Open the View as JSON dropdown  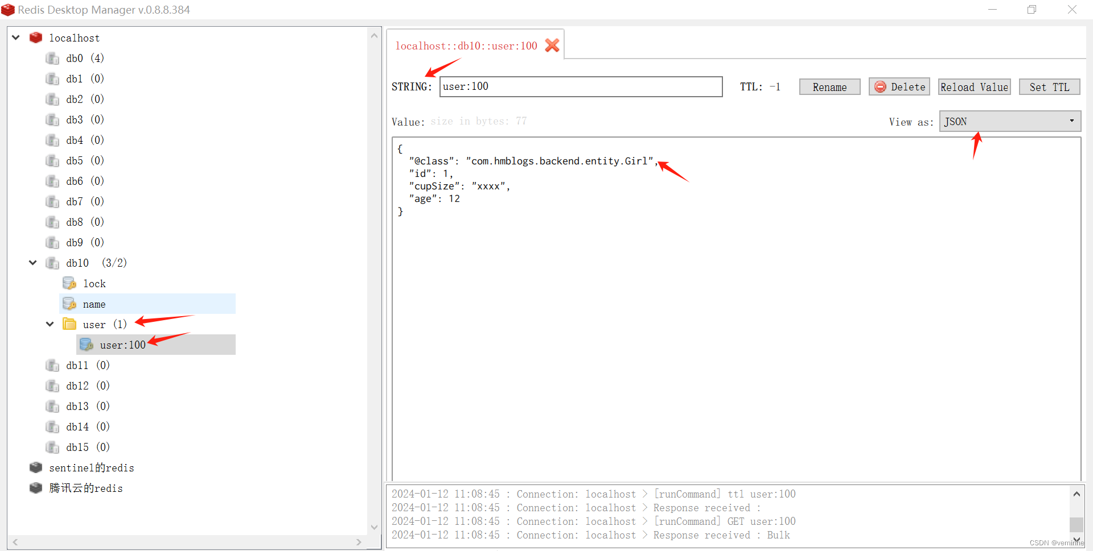pos(1010,121)
